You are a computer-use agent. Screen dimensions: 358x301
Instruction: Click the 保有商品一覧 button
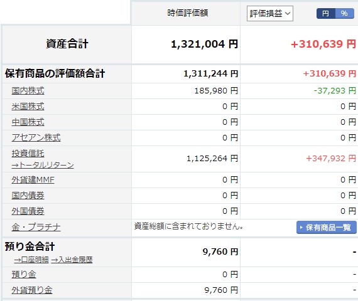[x=327, y=228]
